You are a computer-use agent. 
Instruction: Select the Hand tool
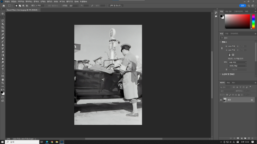3,80
